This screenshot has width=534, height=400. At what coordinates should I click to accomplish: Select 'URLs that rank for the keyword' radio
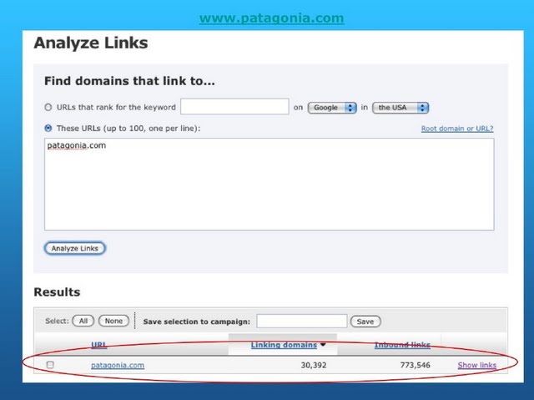click(x=48, y=108)
